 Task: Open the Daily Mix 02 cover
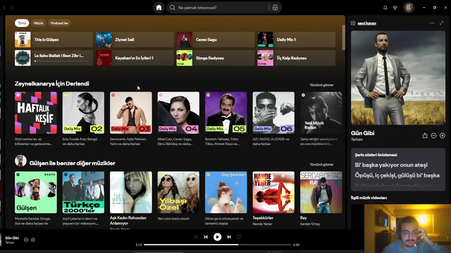tap(83, 113)
